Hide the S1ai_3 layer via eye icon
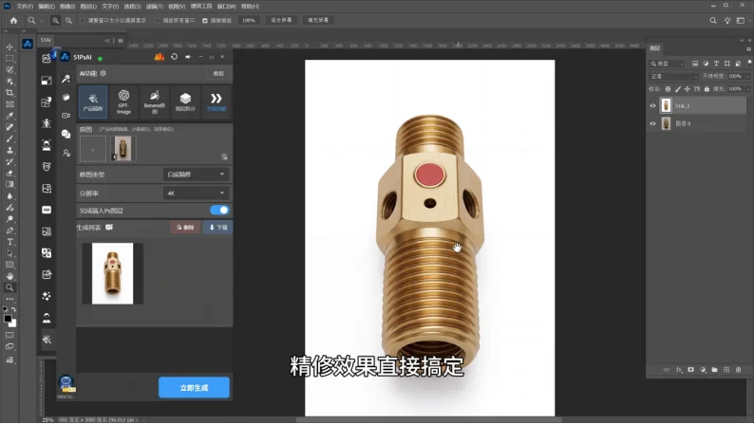The height and width of the screenshot is (424, 754). (652, 105)
